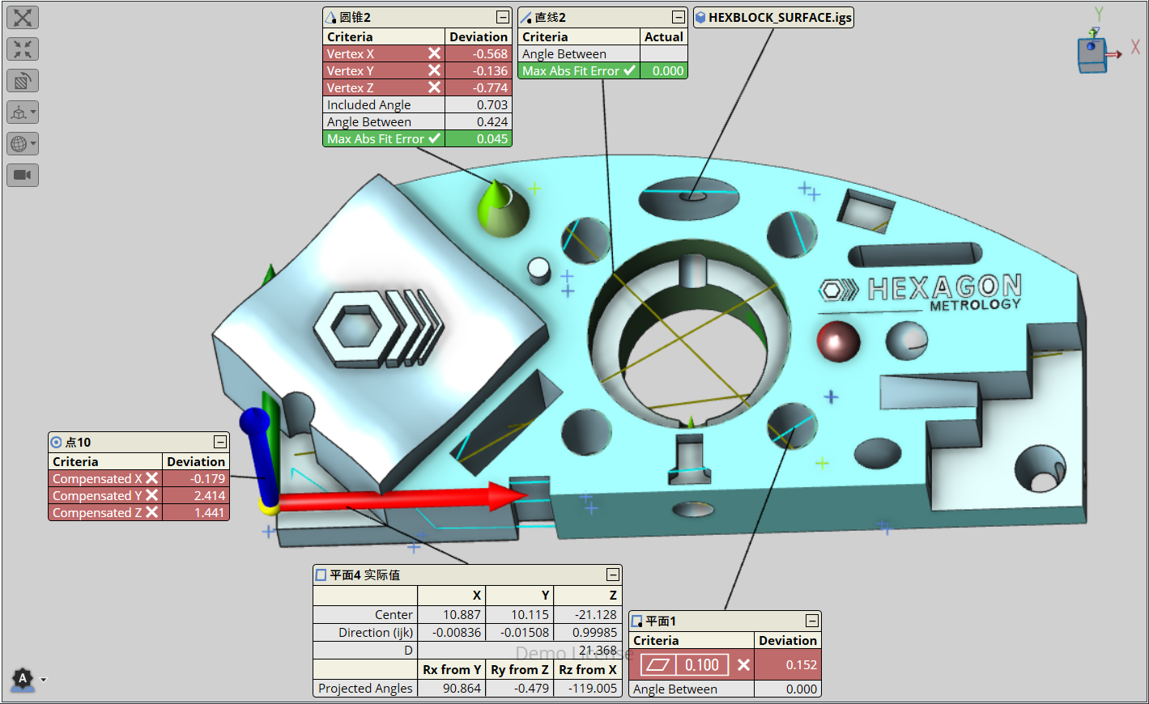The width and height of the screenshot is (1149, 704).
Task: Select the green cone feature on model
Action: click(x=501, y=209)
